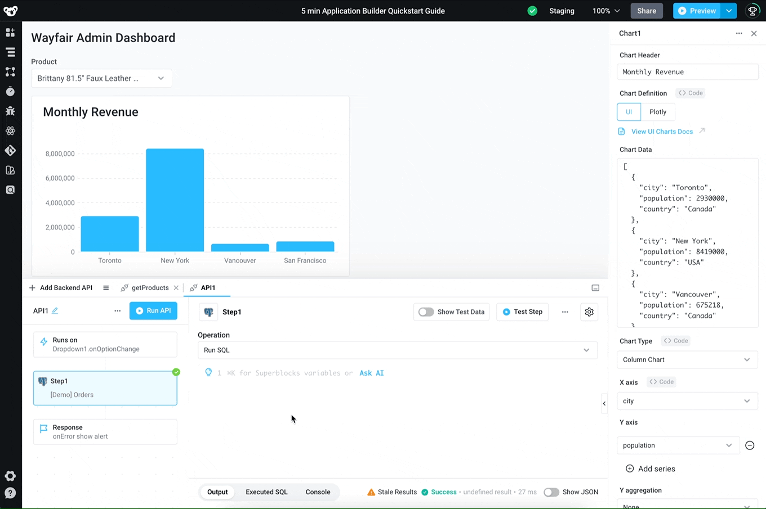
Task: Click the pencil icon to rename API1
Action: (55, 310)
